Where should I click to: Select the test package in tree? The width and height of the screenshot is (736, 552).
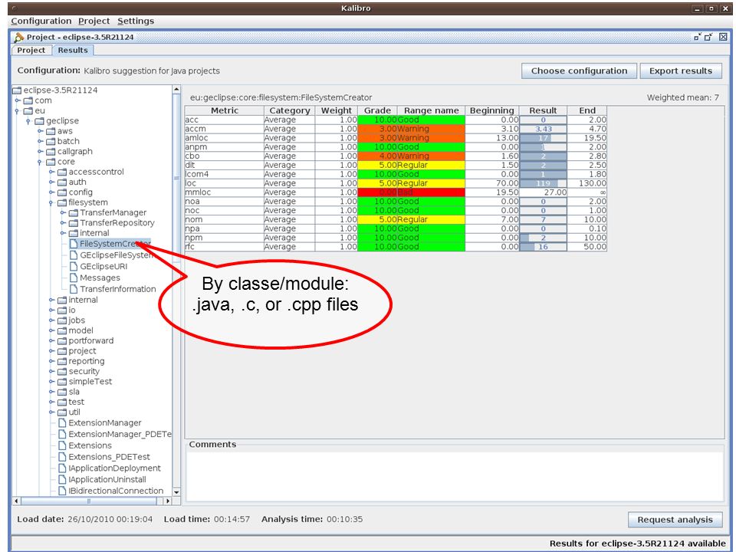(x=76, y=402)
